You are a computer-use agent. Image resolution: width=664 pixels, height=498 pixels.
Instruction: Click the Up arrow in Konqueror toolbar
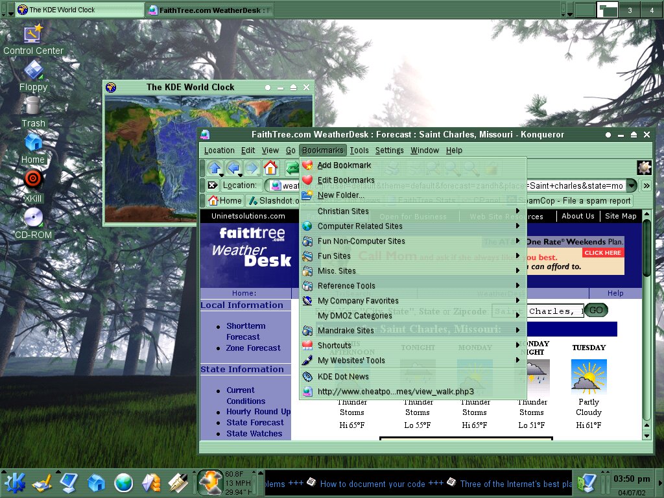point(215,168)
